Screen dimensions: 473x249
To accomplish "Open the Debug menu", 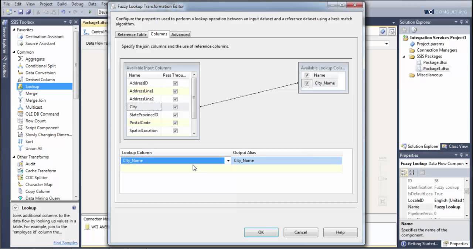I will (x=77, y=4).
